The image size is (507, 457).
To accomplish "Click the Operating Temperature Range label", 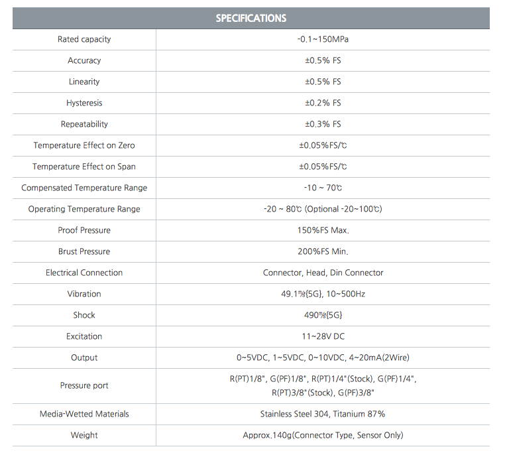I will (84, 209).
